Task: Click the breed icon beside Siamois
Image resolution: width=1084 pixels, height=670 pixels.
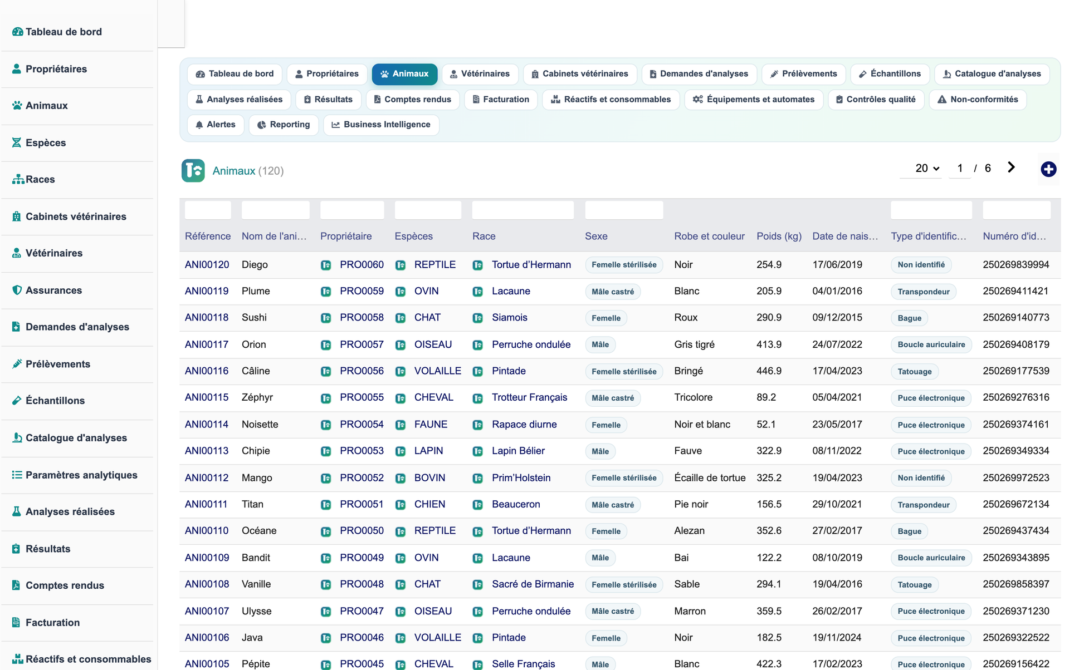Action: point(478,318)
